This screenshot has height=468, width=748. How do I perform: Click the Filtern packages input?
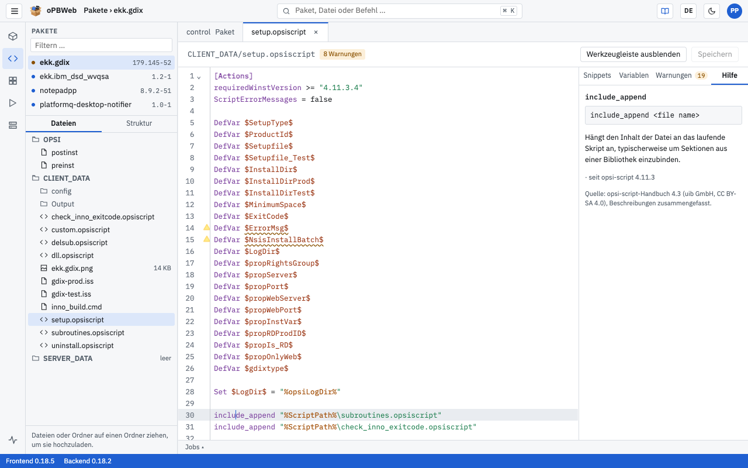102,45
